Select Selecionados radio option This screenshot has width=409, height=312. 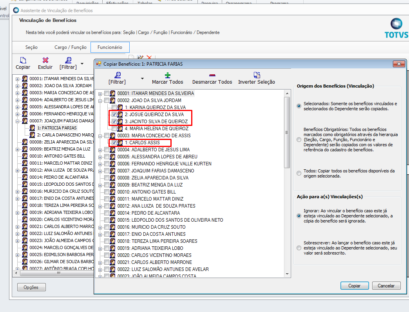pos(299,106)
